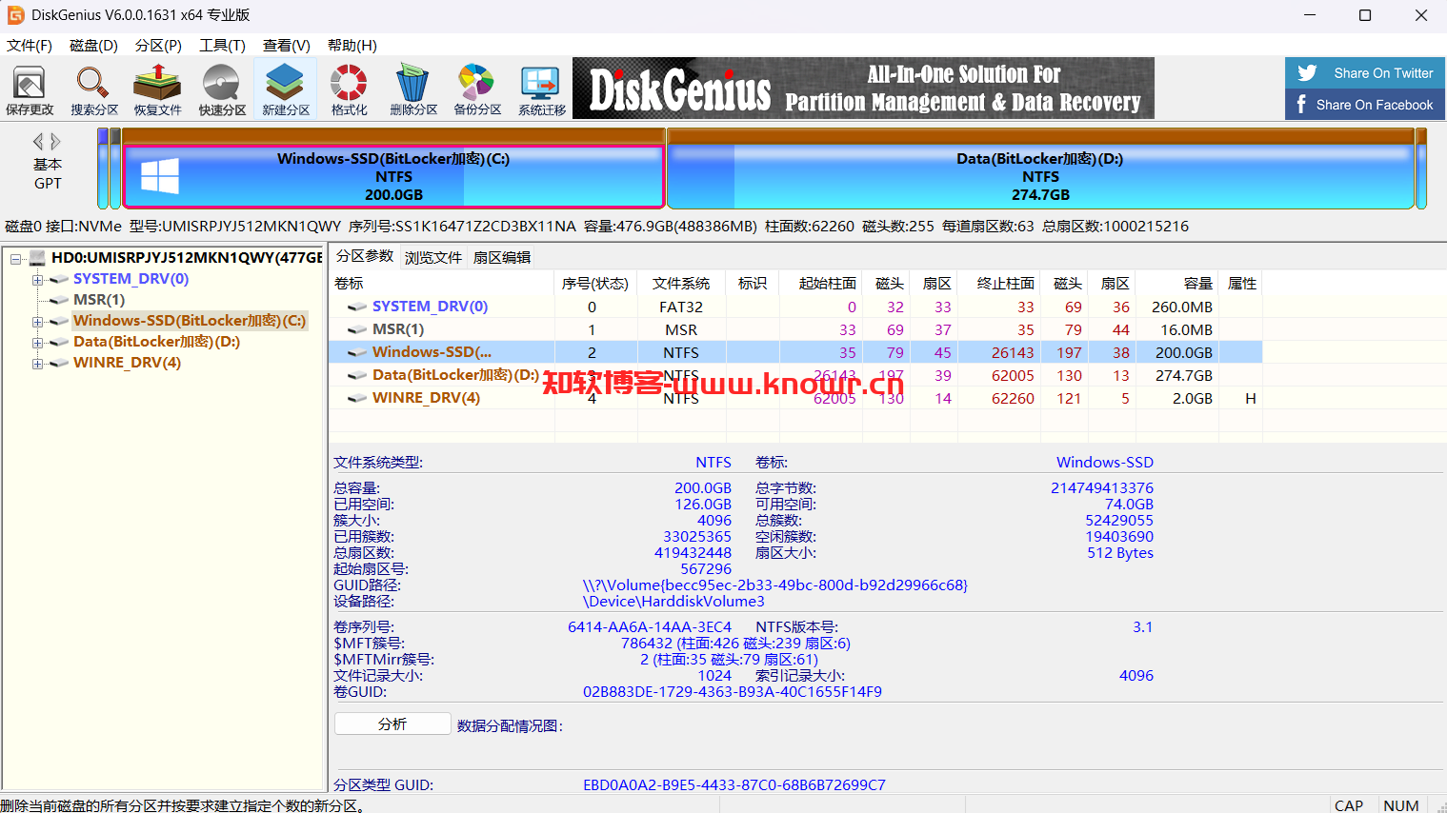
Task: Click the Volume Label (卷标) column header
Action: click(x=442, y=284)
